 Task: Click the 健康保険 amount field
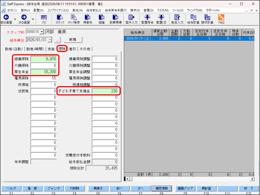coord(43,59)
